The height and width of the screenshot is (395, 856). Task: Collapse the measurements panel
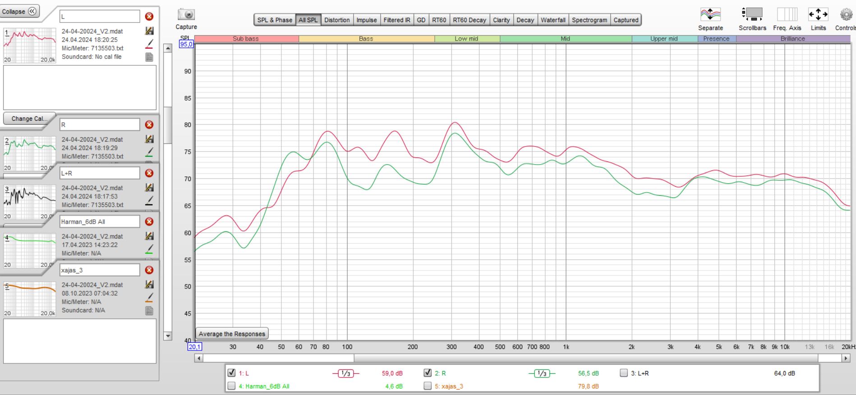pos(19,12)
